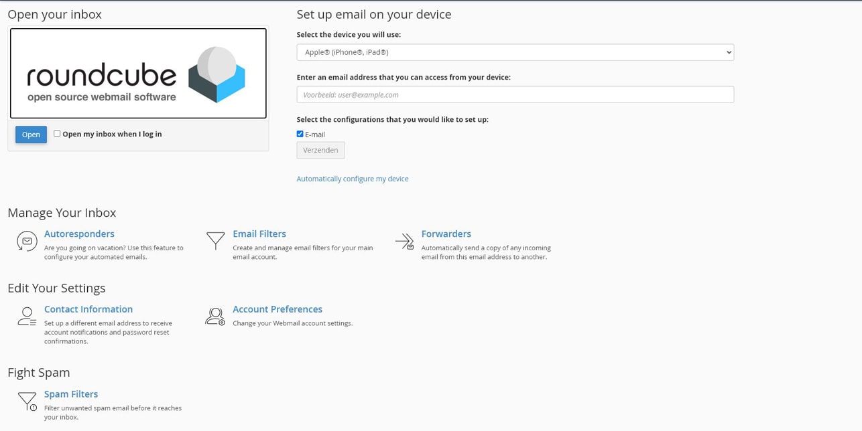Viewport: 862px width, 431px height.
Task: Click the Contact Information person icon
Action: point(27,316)
